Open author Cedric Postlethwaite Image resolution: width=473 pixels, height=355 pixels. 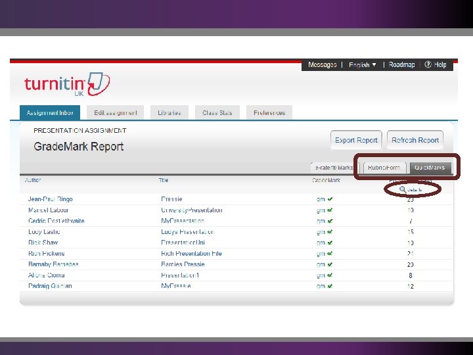coord(56,221)
